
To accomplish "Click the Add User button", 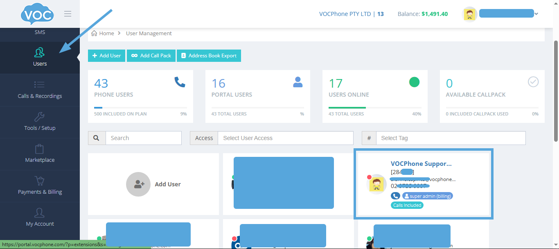I will point(106,56).
